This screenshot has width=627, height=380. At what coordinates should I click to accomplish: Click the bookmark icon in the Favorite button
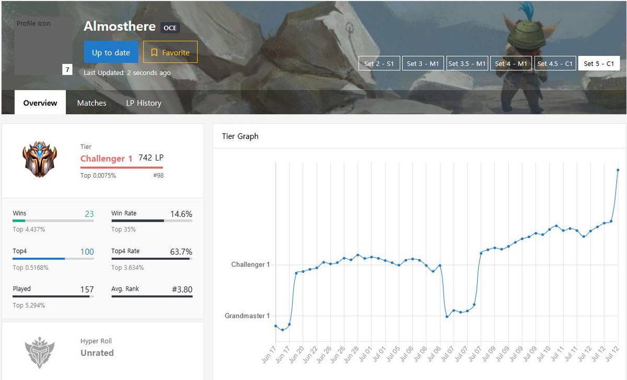click(154, 52)
